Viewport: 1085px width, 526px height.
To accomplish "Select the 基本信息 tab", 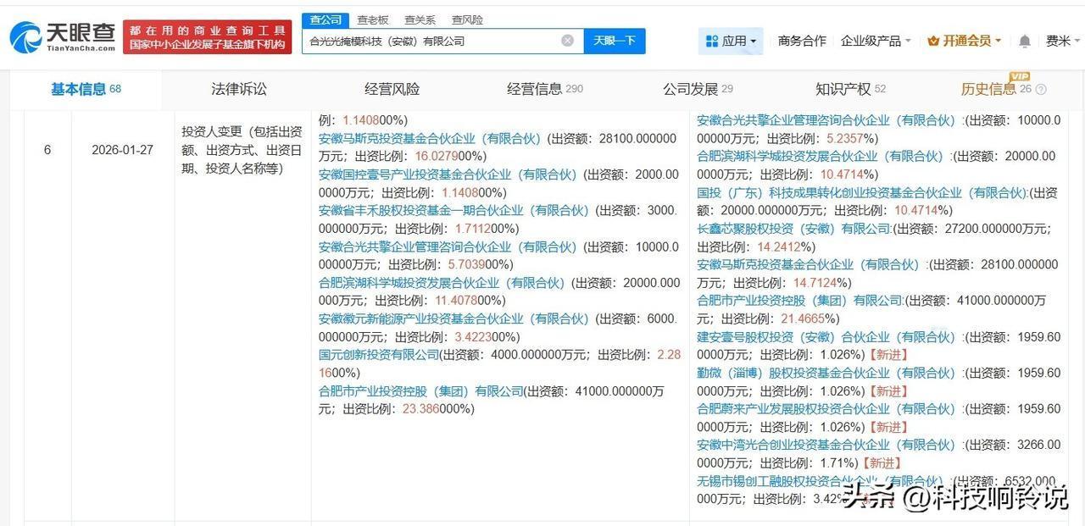I will [x=86, y=89].
